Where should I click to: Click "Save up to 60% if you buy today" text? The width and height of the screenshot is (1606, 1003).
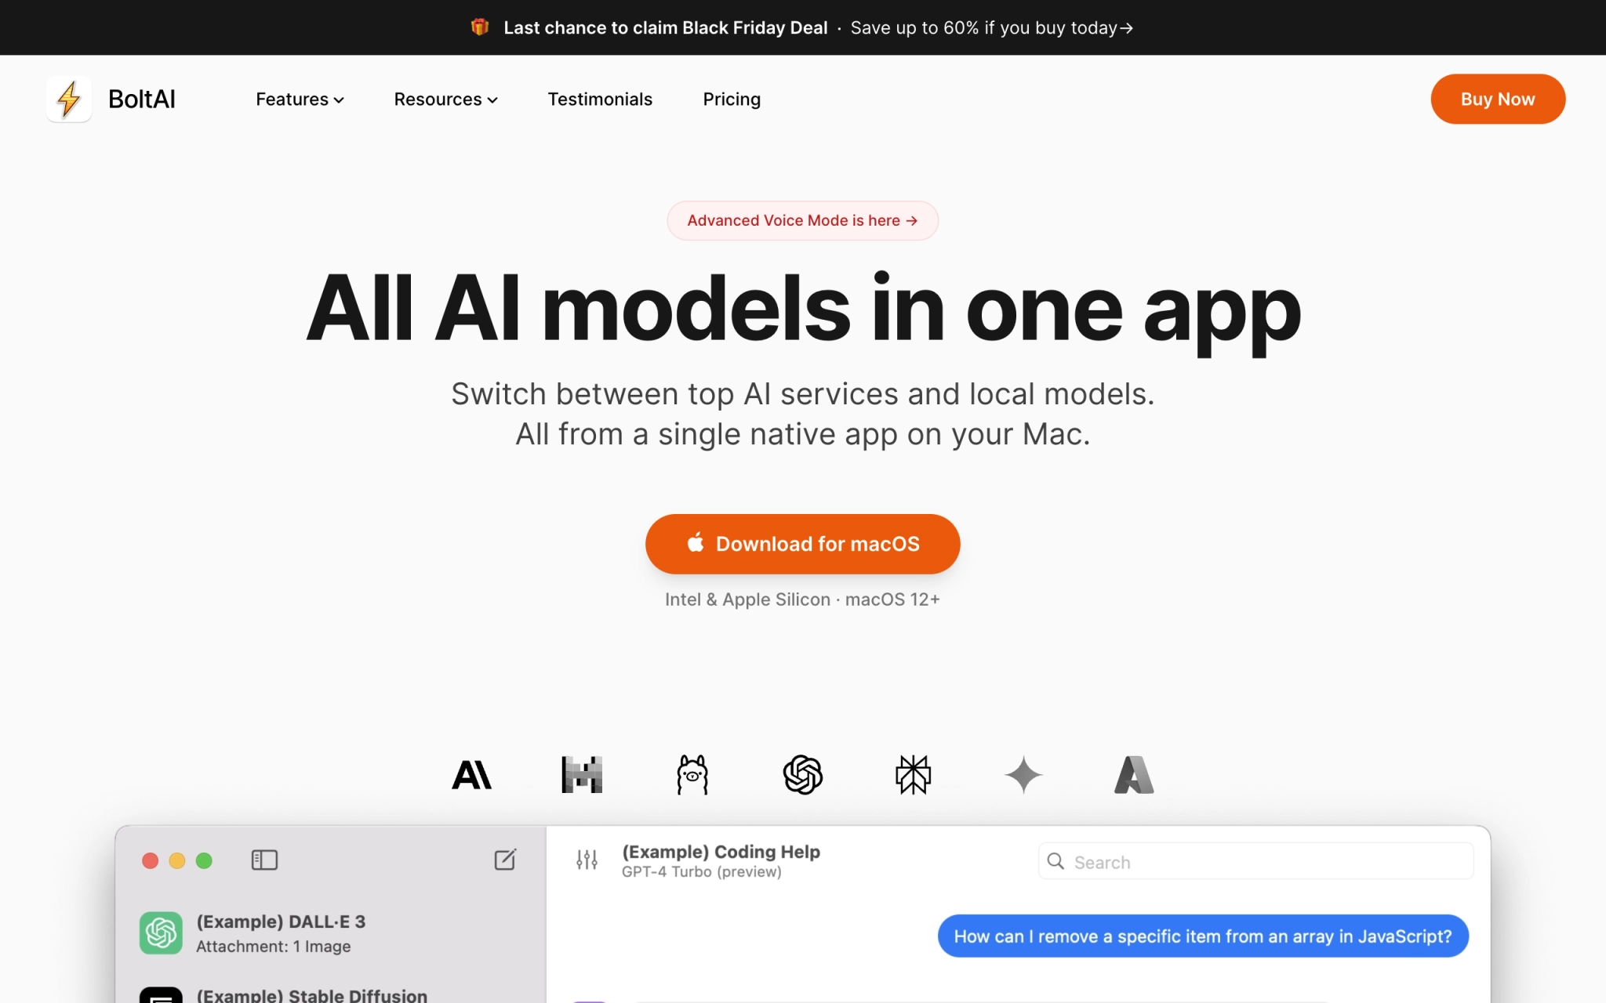pos(983,27)
